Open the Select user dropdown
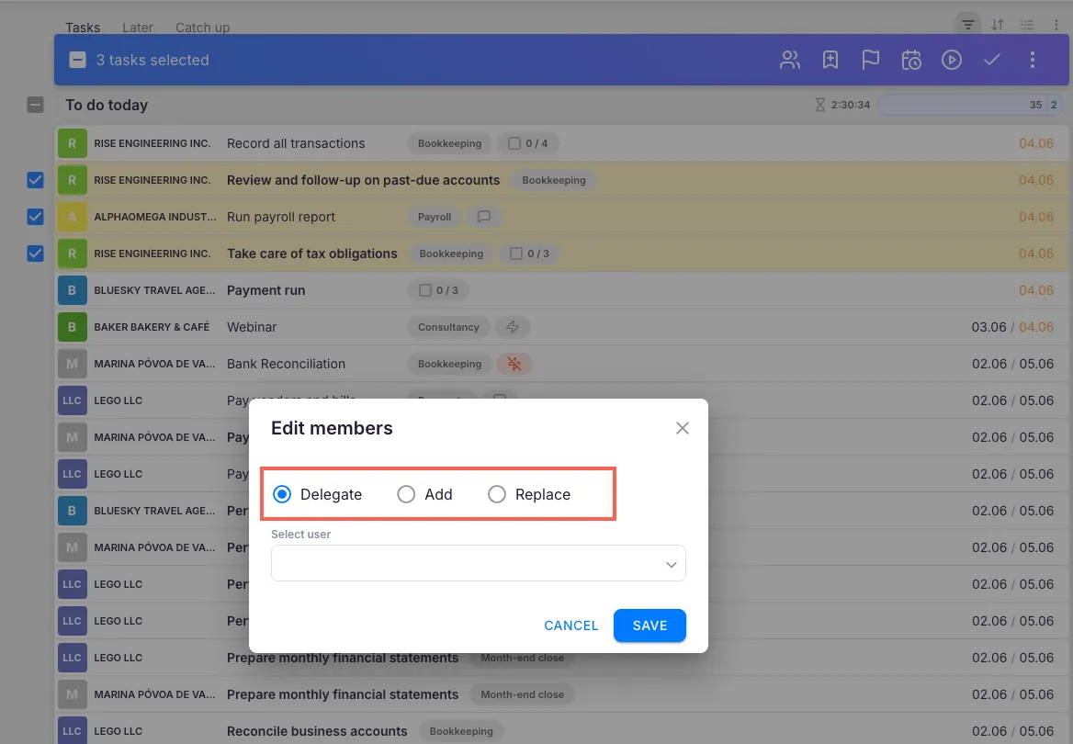 pos(478,564)
